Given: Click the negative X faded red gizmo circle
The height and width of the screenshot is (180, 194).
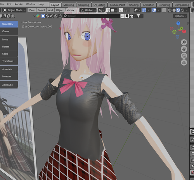Looking at the screenshot, I should pos(171,28).
